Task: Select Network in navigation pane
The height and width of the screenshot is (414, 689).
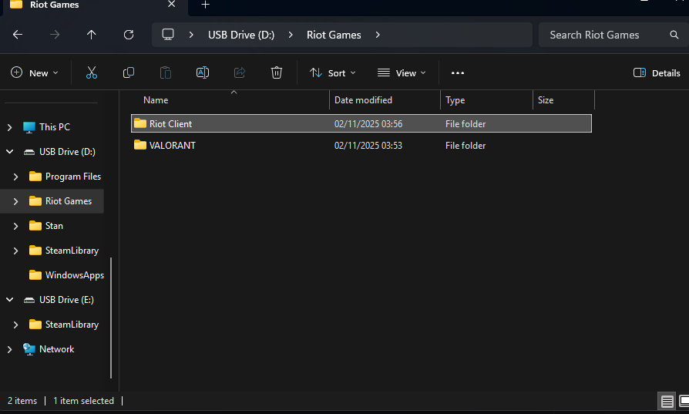Action: [57, 349]
